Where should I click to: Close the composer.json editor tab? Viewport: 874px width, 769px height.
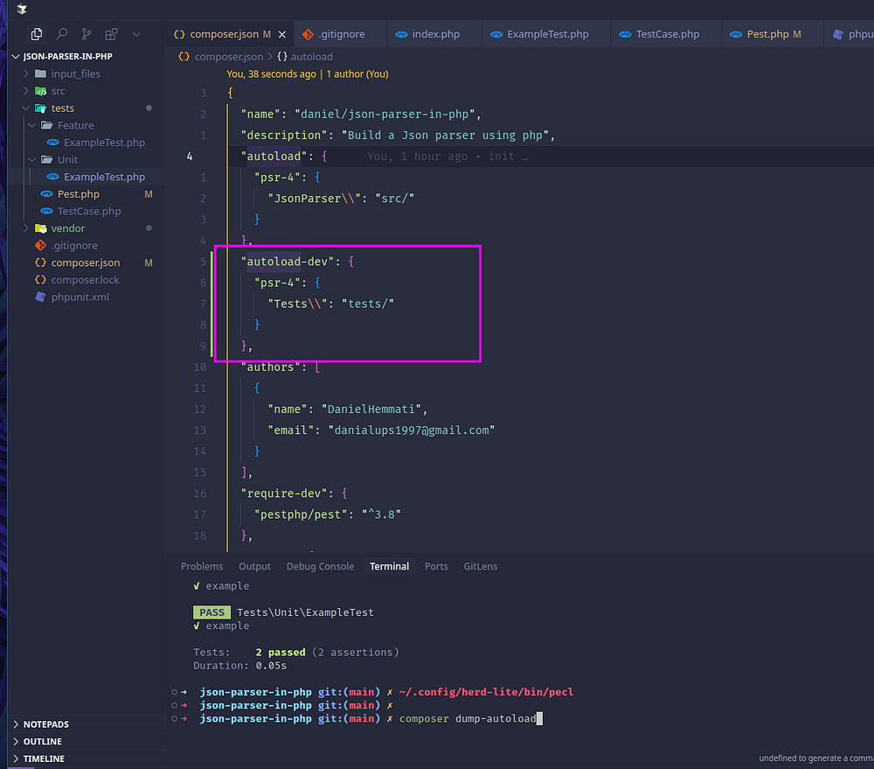pos(281,34)
